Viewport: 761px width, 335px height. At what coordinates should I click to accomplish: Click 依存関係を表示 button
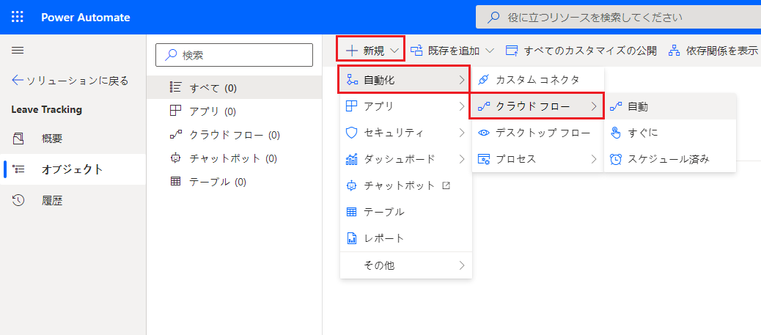pyautogui.click(x=713, y=51)
